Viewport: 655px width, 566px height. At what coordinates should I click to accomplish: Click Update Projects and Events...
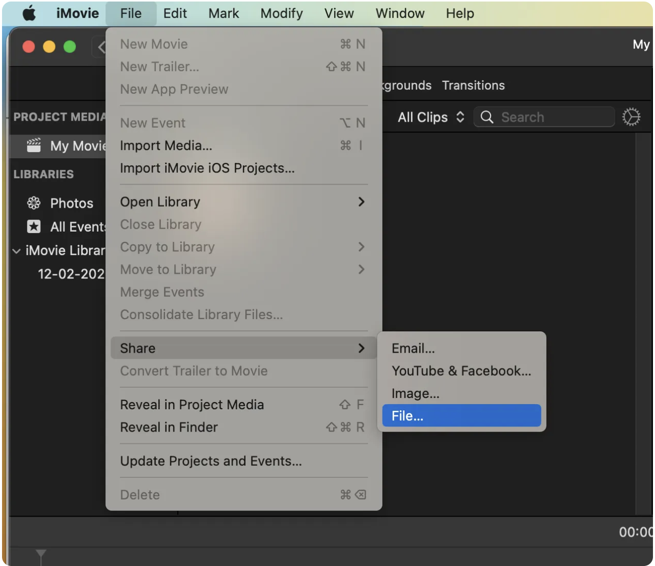(x=210, y=461)
